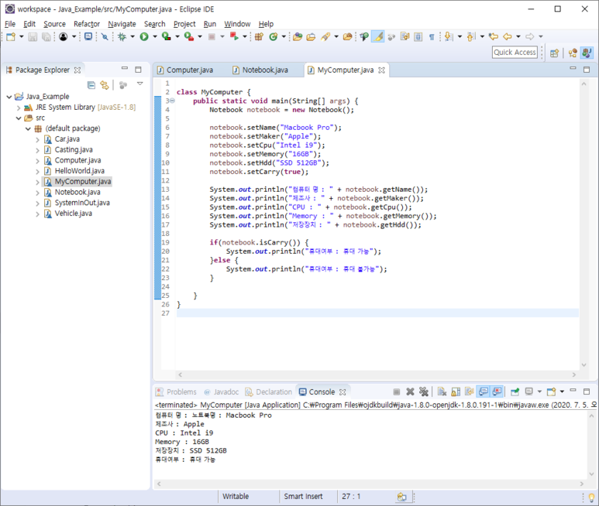Expand the Car.java tree node
The image size is (599, 506).
[x=37, y=139]
